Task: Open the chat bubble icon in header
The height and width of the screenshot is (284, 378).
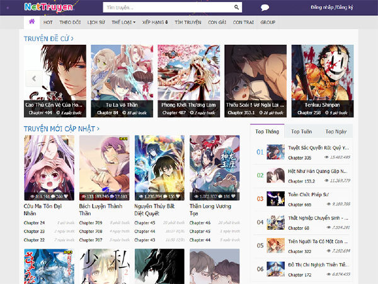Action: (x=265, y=8)
